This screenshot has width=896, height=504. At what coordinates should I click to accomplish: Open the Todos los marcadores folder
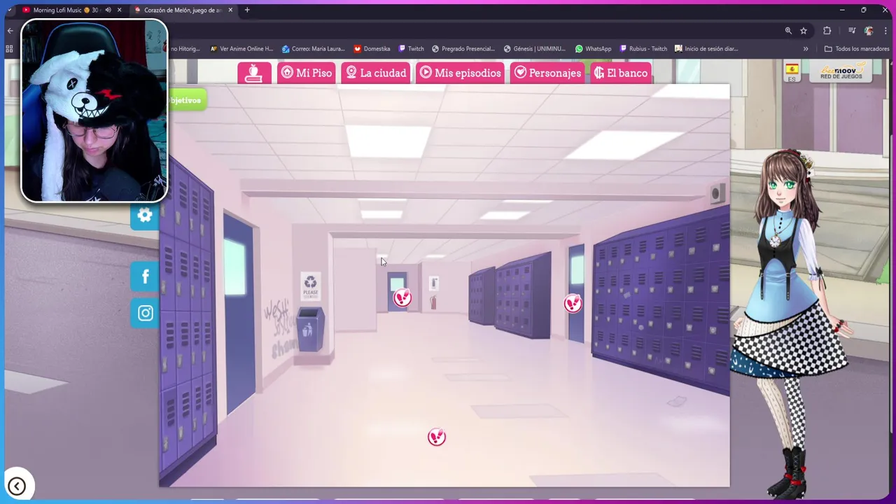[x=857, y=49]
